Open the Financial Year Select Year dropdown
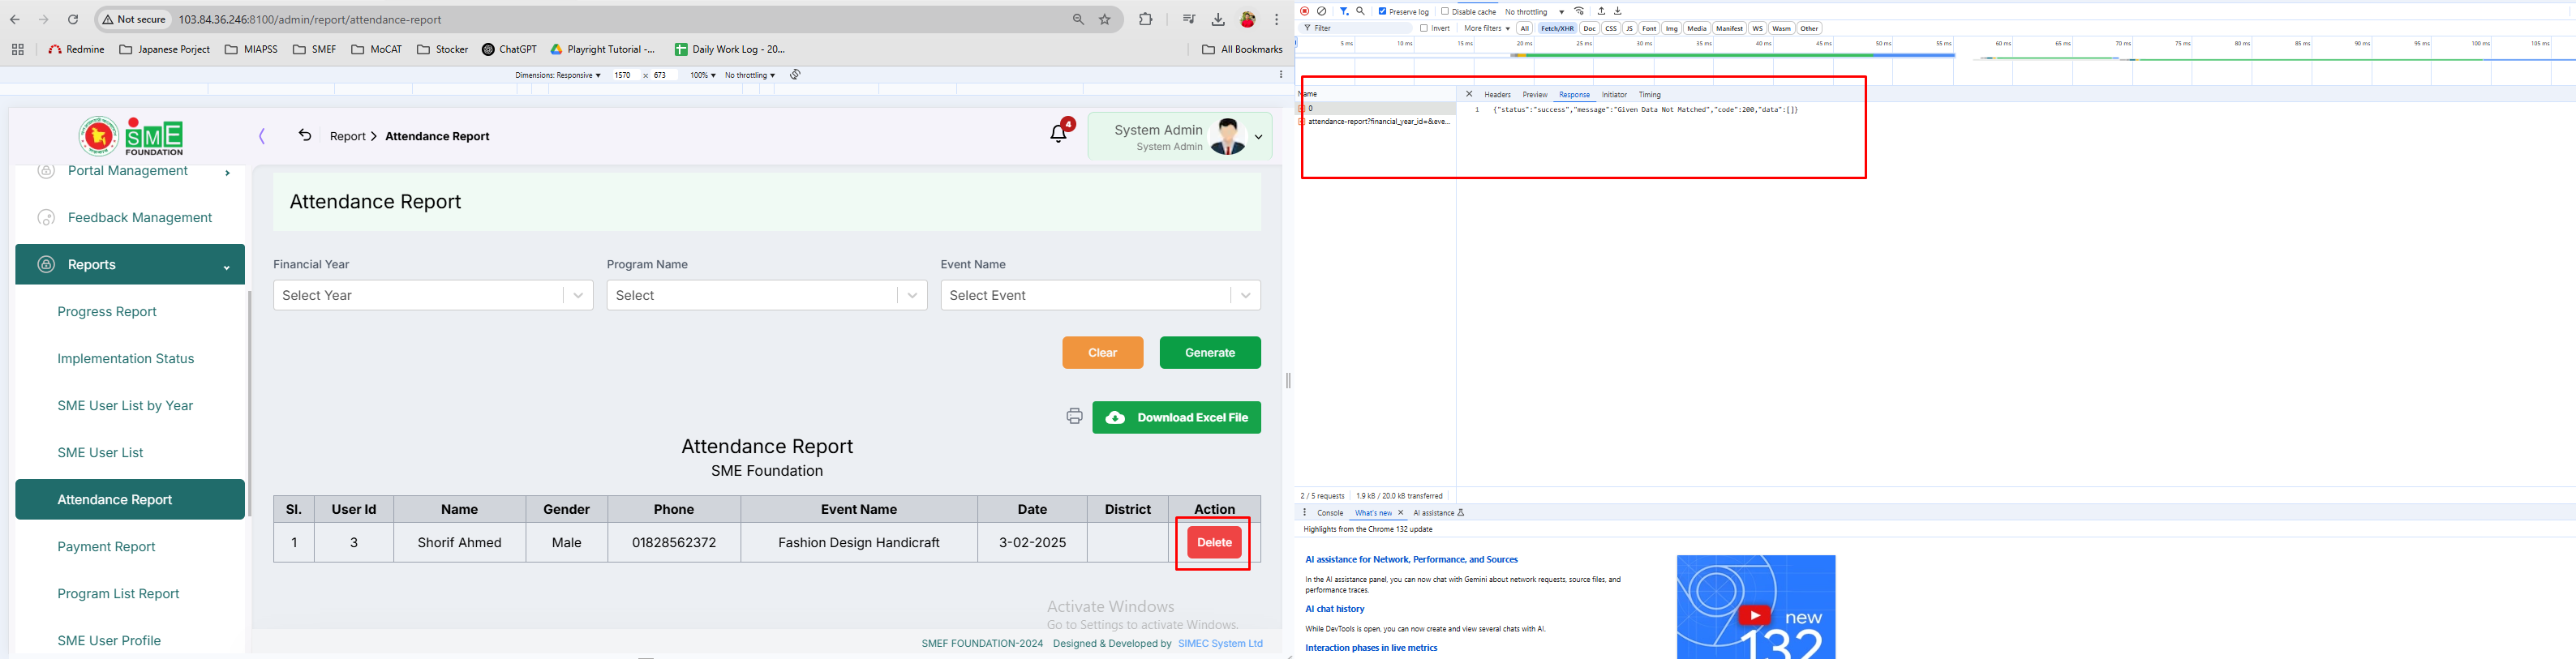2576x659 pixels. tap(433, 295)
